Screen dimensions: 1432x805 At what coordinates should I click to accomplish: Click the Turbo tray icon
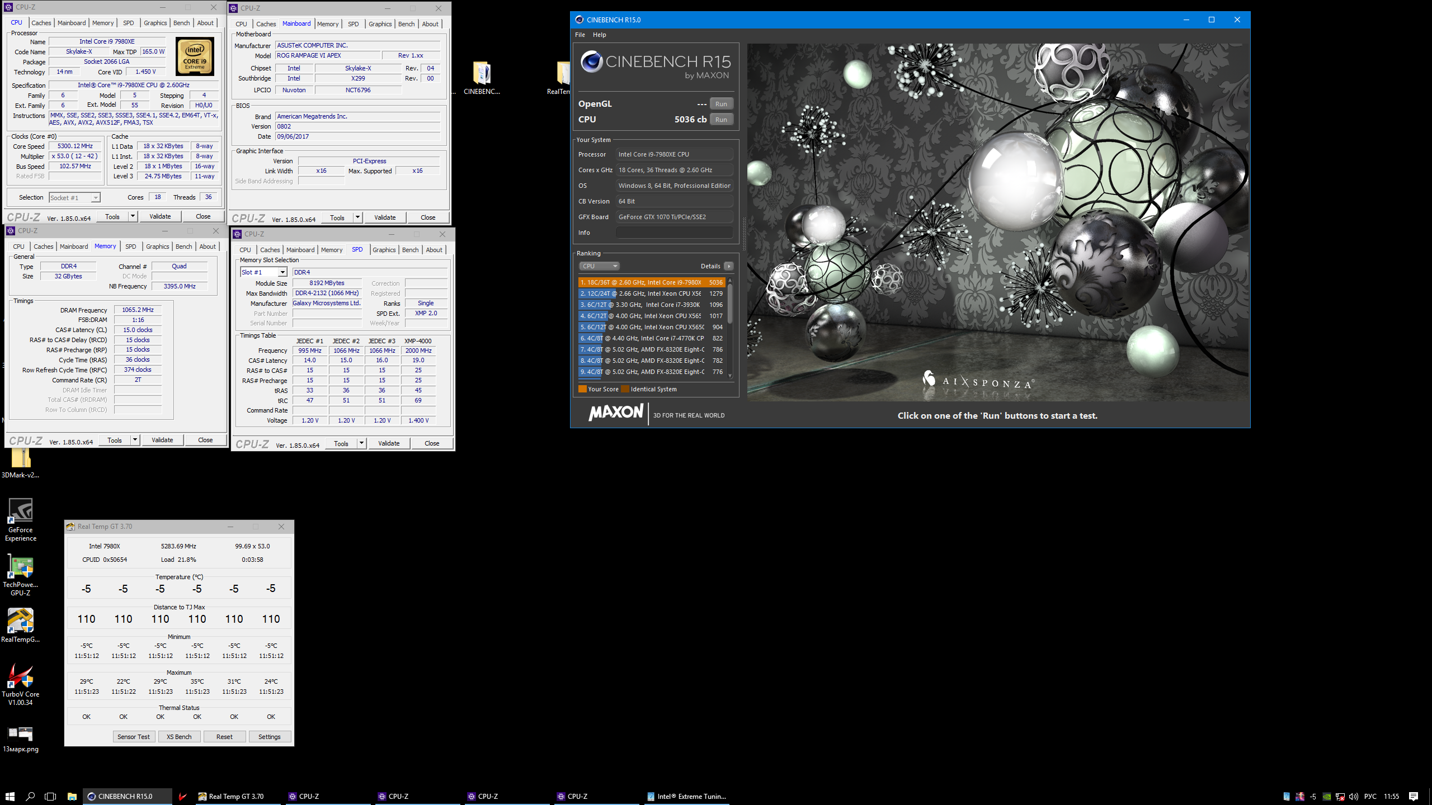(1299, 797)
